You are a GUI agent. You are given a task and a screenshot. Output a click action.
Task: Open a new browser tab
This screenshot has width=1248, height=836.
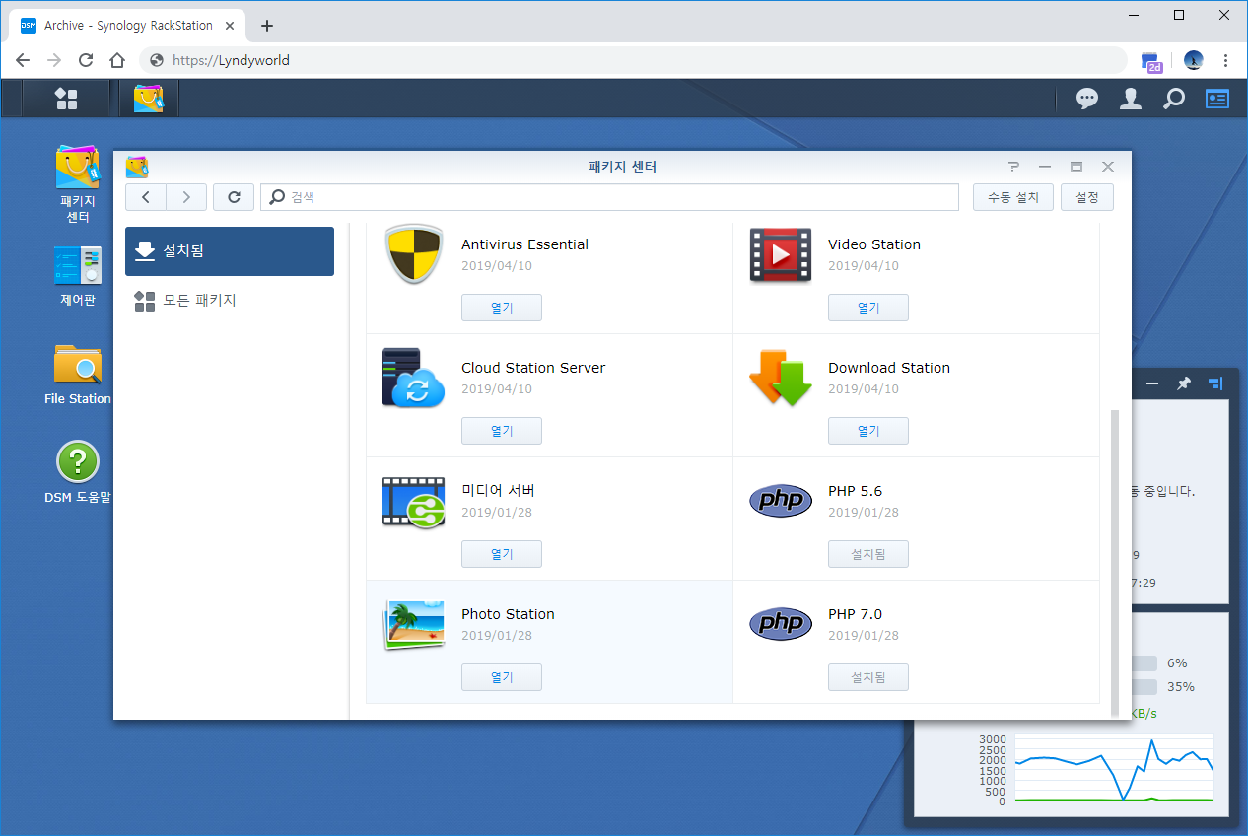[x=267, y=26]
